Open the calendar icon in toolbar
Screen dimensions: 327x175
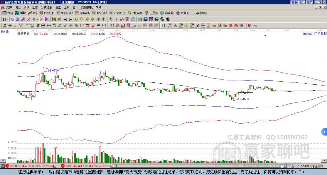coord(140,19)
